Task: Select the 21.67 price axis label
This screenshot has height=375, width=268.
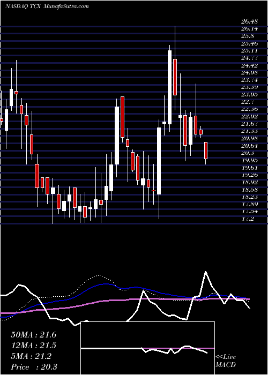Action: [x=249, y=124]
